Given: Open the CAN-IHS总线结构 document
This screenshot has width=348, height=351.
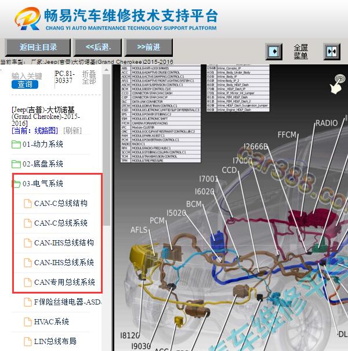Looking at the screenshot, I should click(64, 243).
